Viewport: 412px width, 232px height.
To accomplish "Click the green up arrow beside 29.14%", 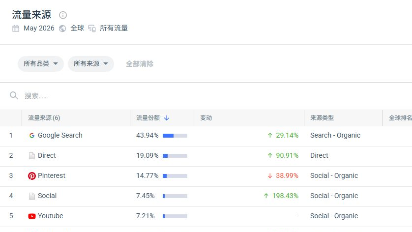I will (270, 135).
